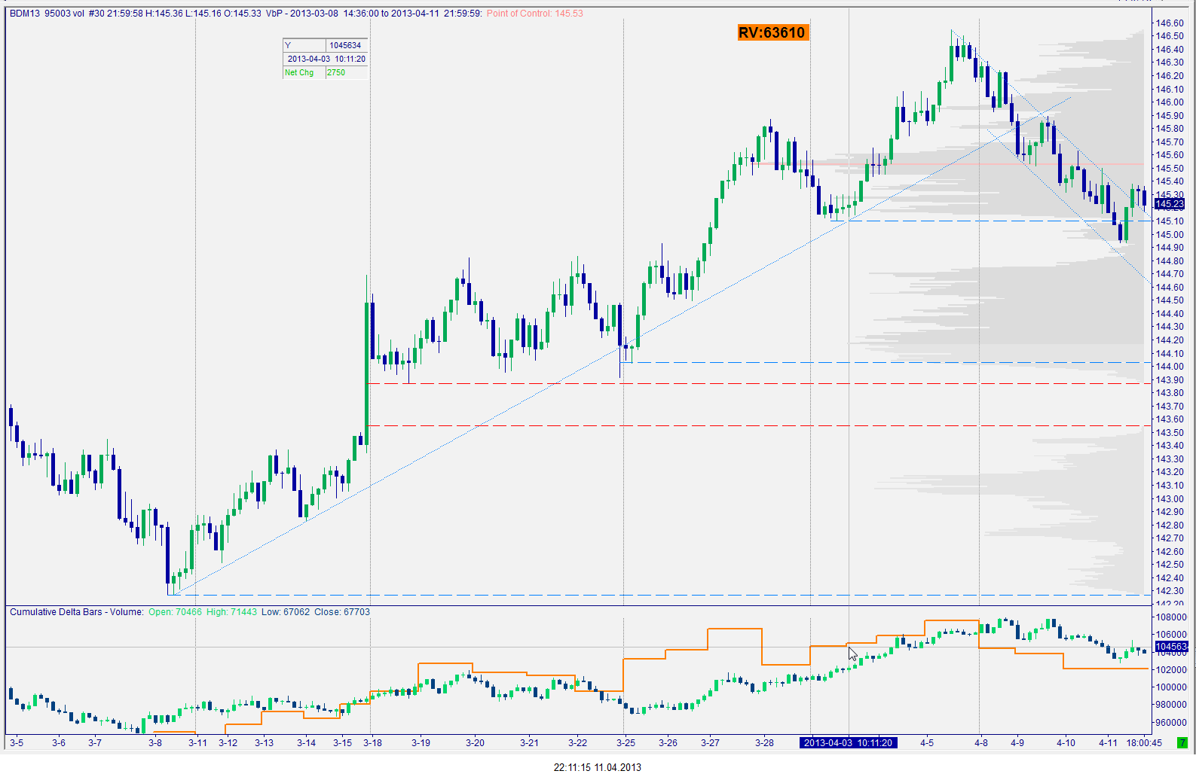Select the 3-28 date label on time axis
This screenshot has width=1196, height=780.
click(764, 743)
